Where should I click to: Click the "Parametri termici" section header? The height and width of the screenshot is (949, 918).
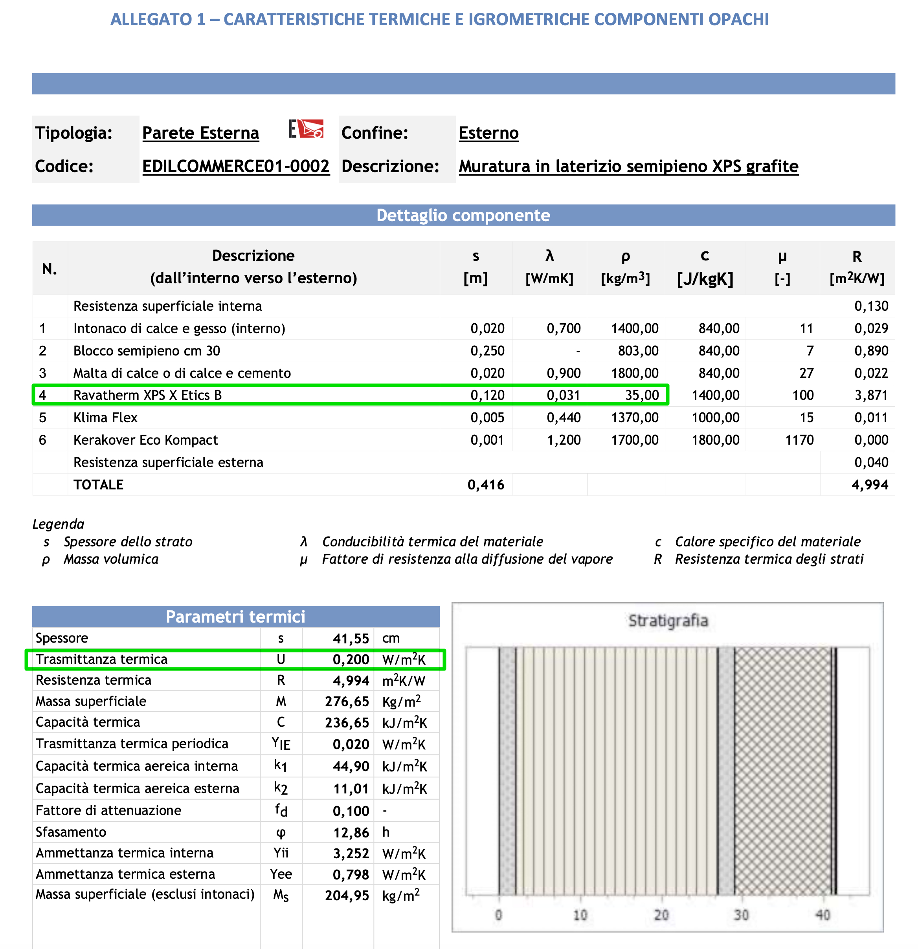236,616
